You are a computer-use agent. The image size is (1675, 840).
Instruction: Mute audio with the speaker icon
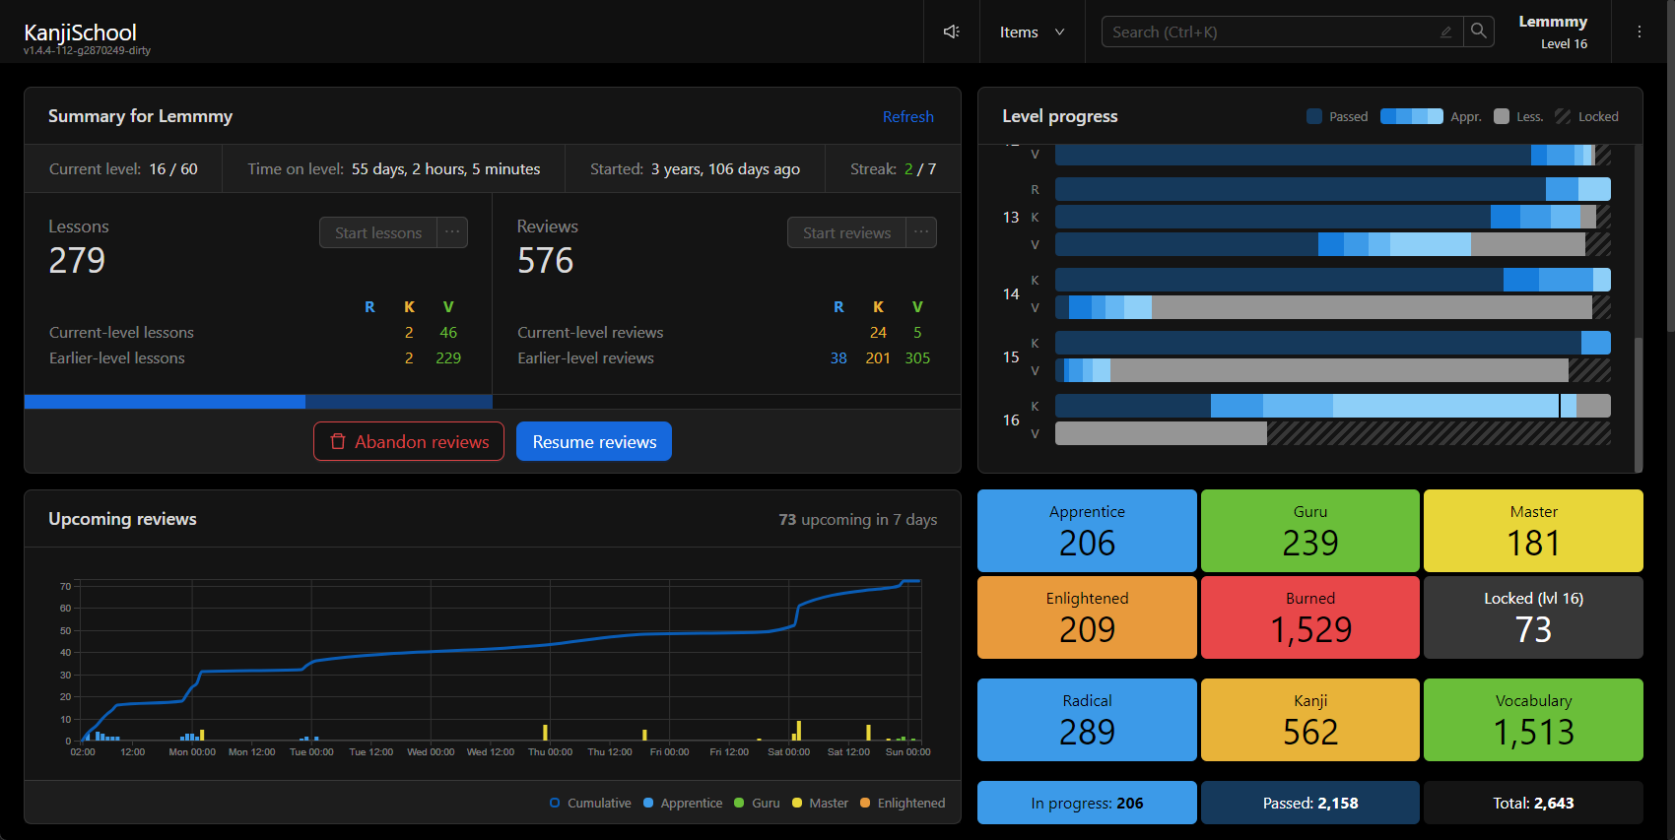click(x=951, y=32)
